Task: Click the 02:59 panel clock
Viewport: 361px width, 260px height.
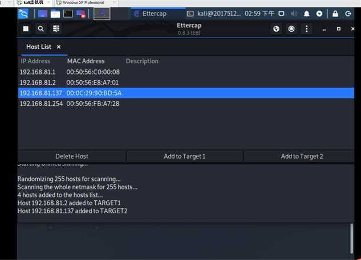Action: [259, 14]
